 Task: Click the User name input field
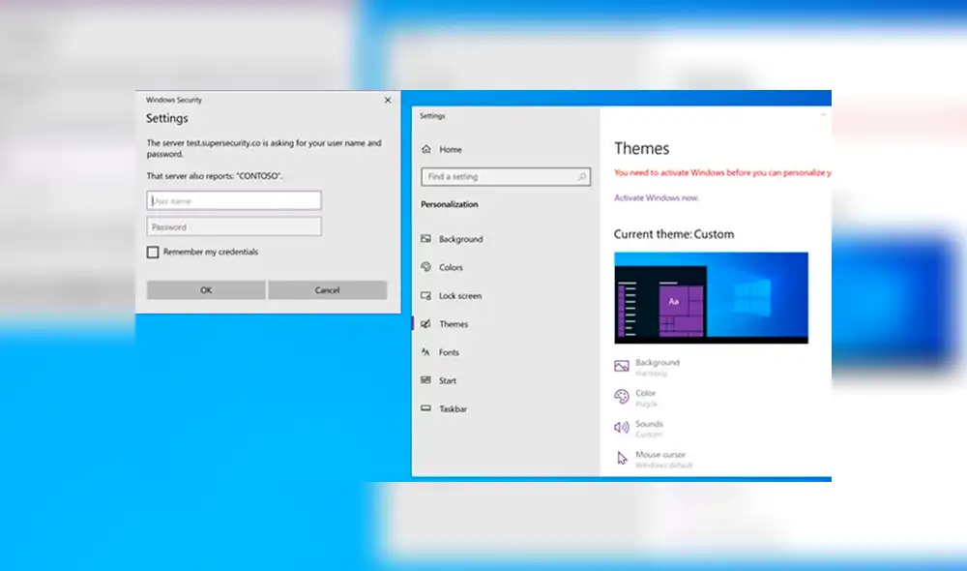[x=233, y=200]
